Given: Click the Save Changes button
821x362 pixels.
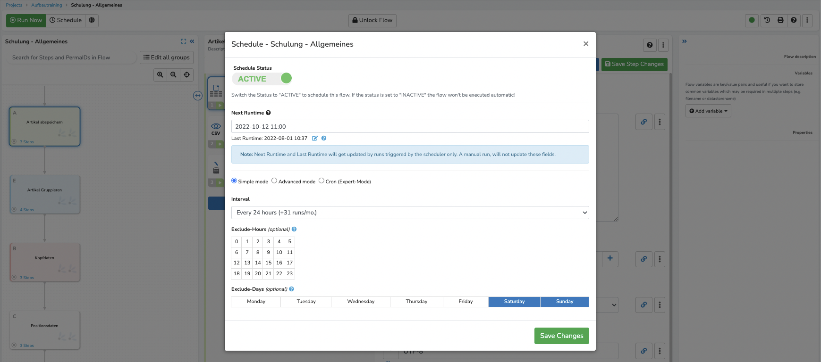Looking at the screenshot, I should click(x=561, y=336).
